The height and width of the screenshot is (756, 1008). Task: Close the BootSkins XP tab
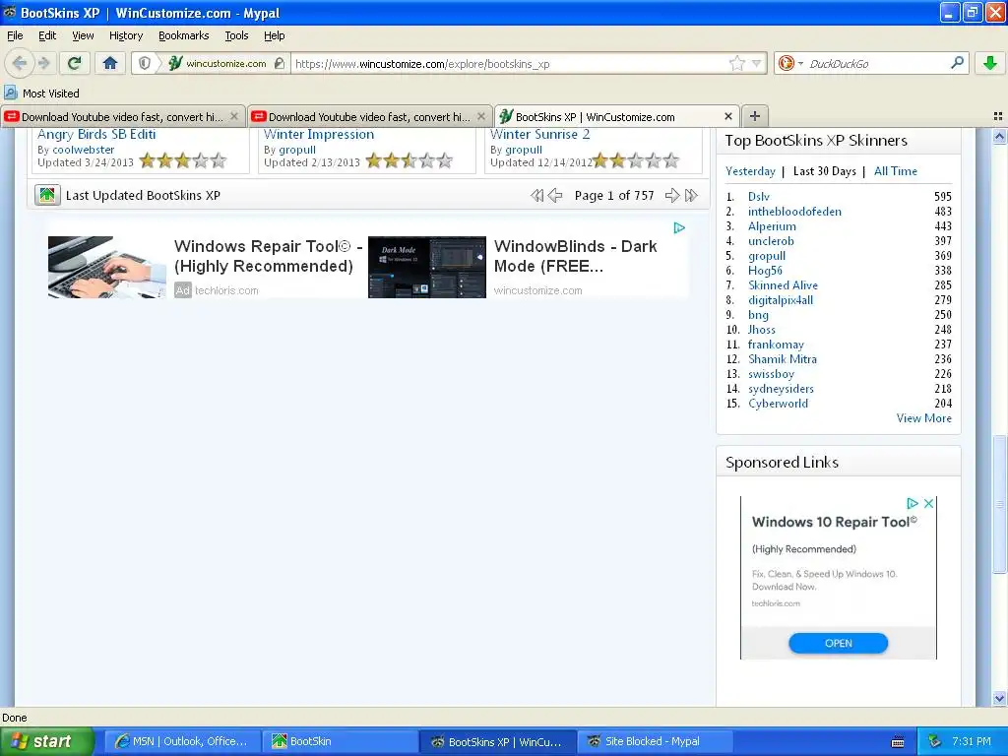[727, 116]
